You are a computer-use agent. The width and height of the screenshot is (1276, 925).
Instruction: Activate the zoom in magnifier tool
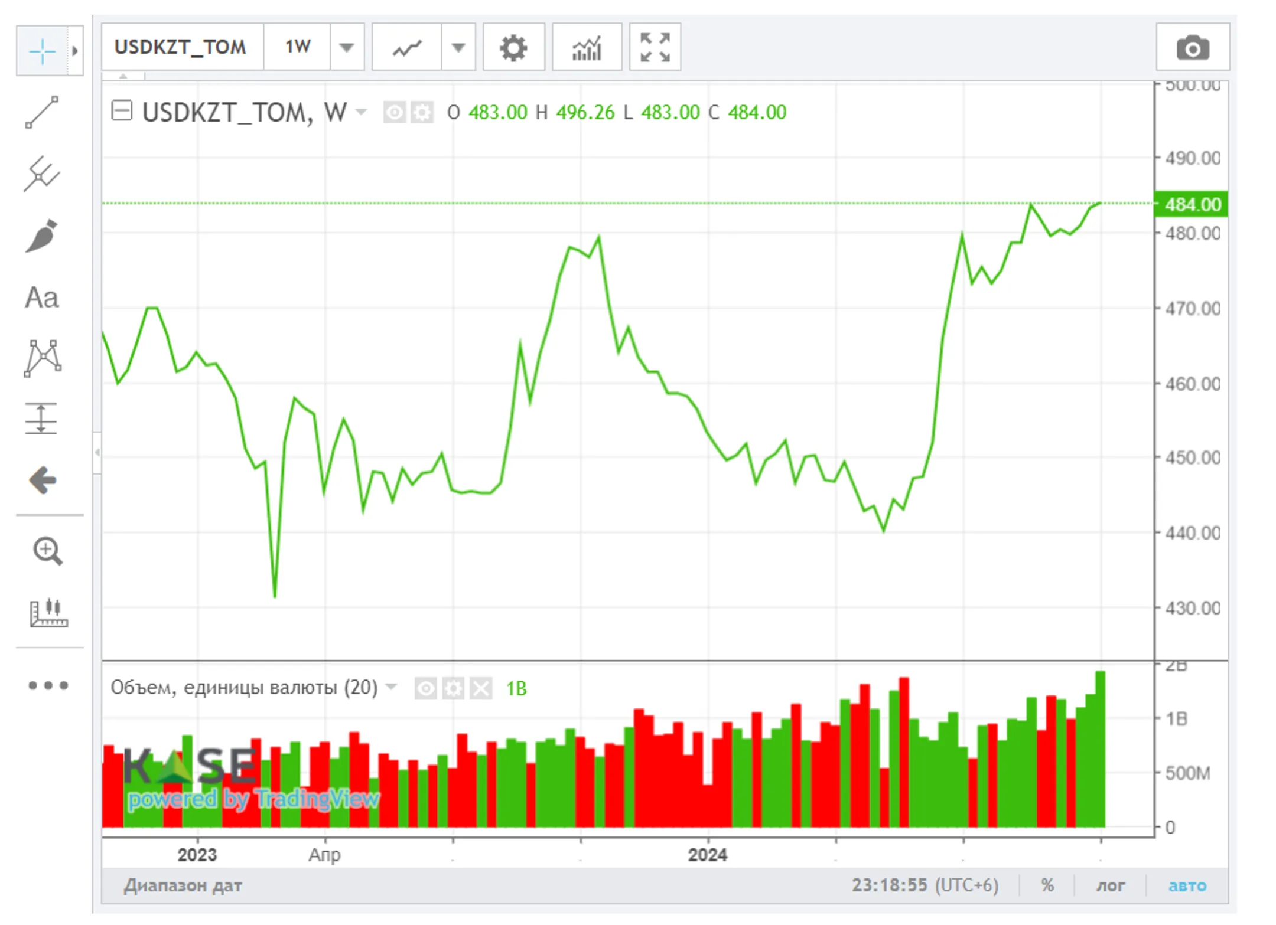(x=47, y=551)
